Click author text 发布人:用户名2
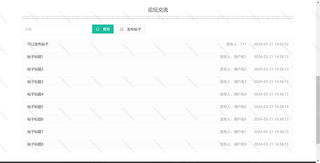 point(233,69)
